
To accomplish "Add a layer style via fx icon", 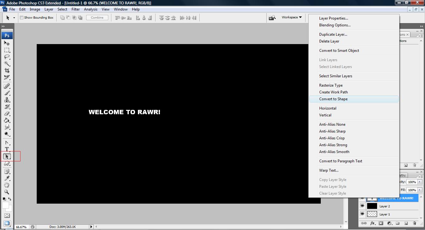I will pos(372,223).
